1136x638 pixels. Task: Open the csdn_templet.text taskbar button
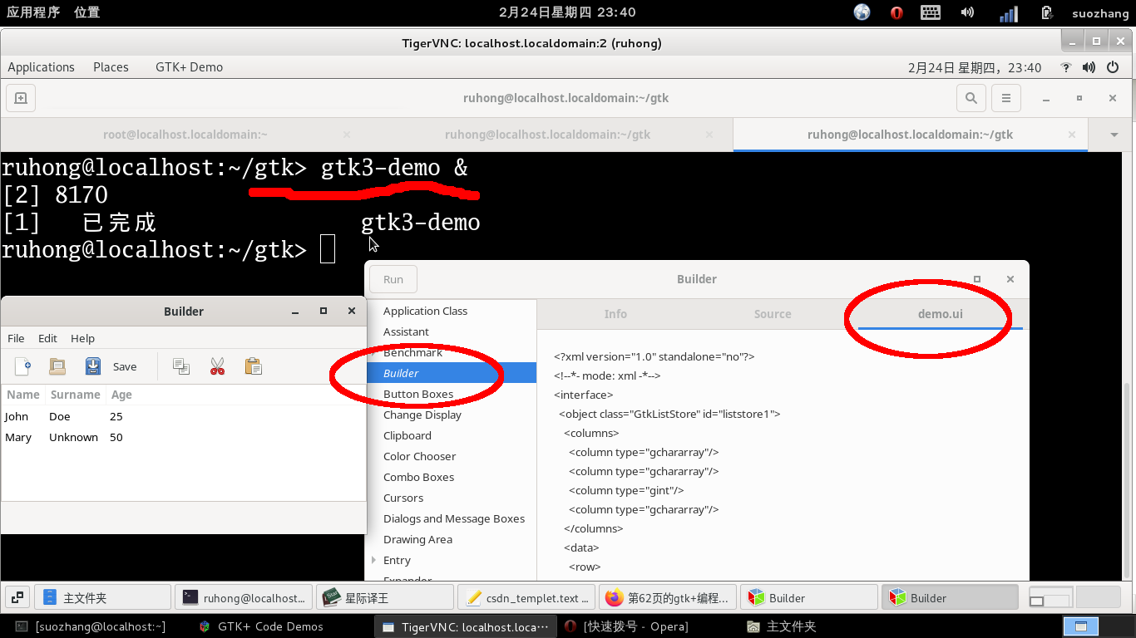(526, 597)
